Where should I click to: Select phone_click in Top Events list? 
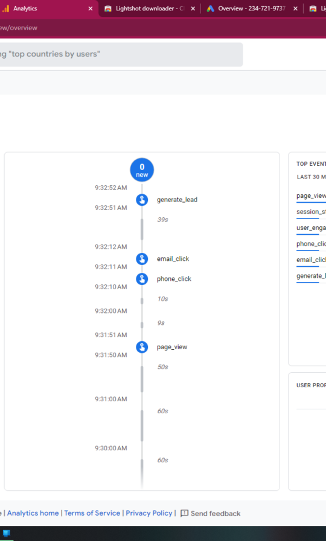click(311, 244)
